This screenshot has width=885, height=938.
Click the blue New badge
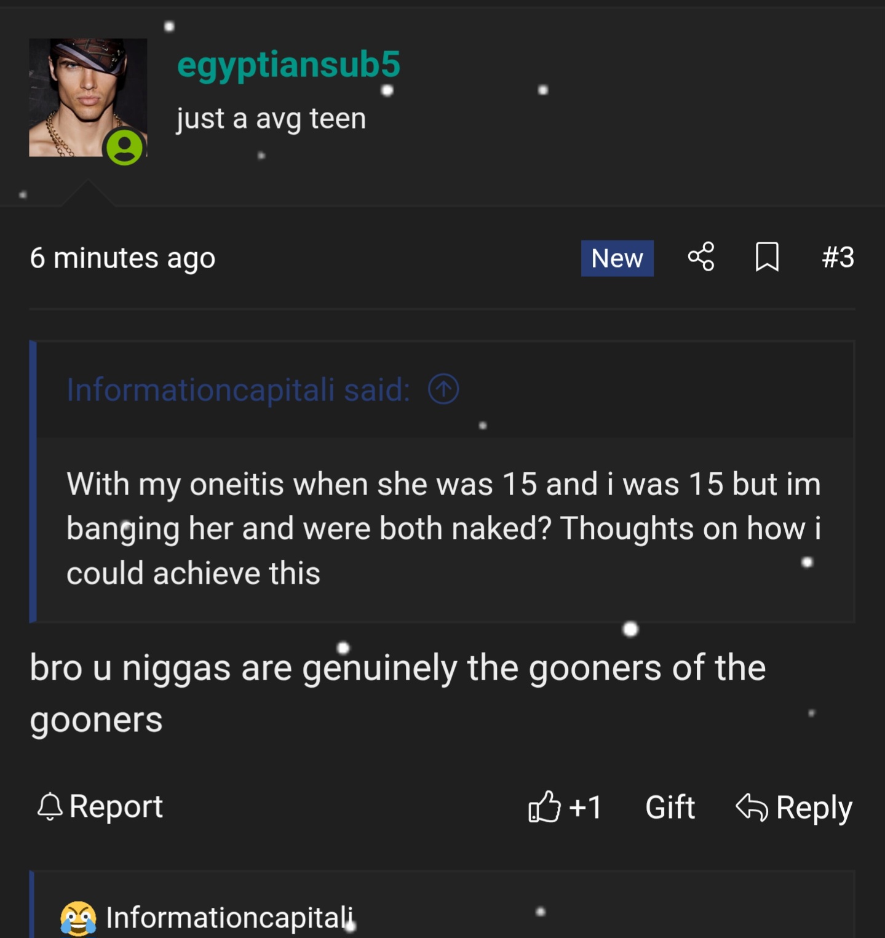pyautogui.click(x=617, y=258)
